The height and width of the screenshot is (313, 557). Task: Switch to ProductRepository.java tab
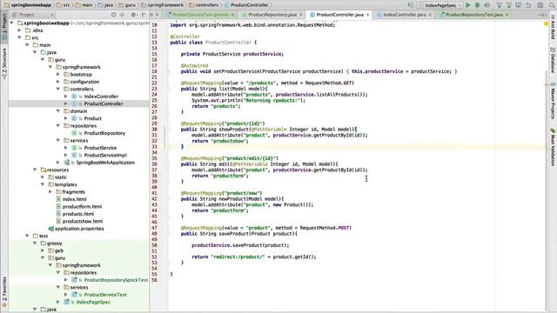(272, 15)
